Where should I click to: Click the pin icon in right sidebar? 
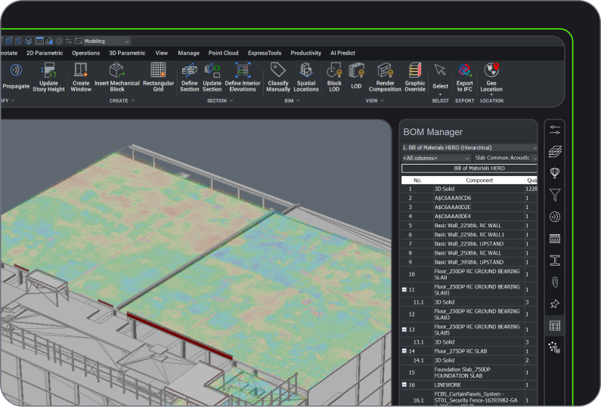coord(555,304)
